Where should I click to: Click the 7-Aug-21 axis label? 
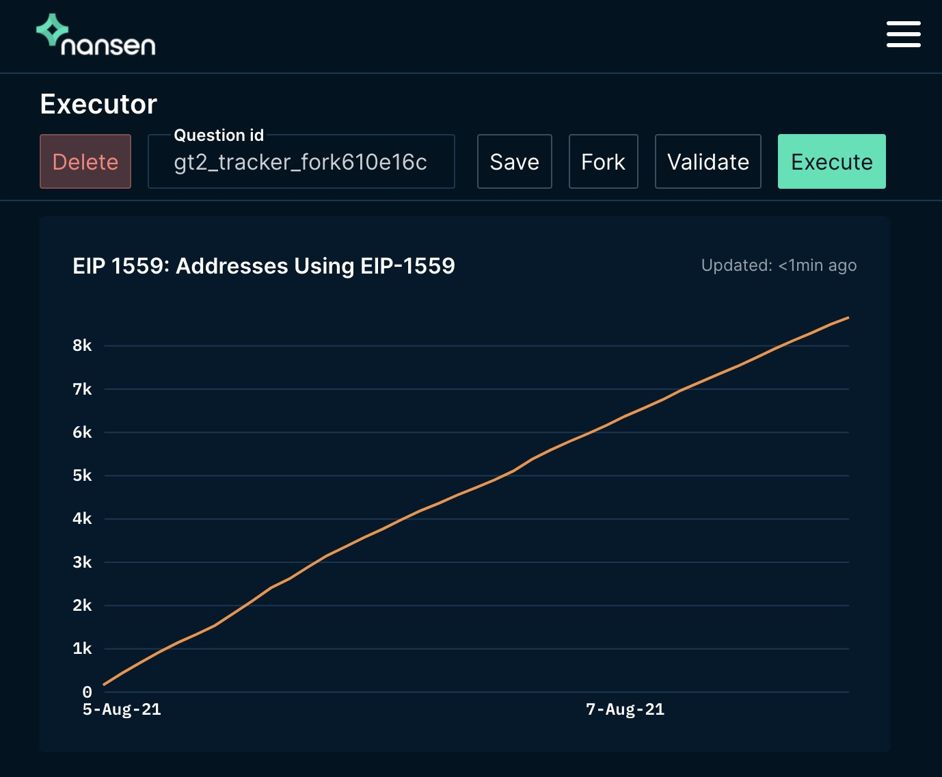coord(625,709)
